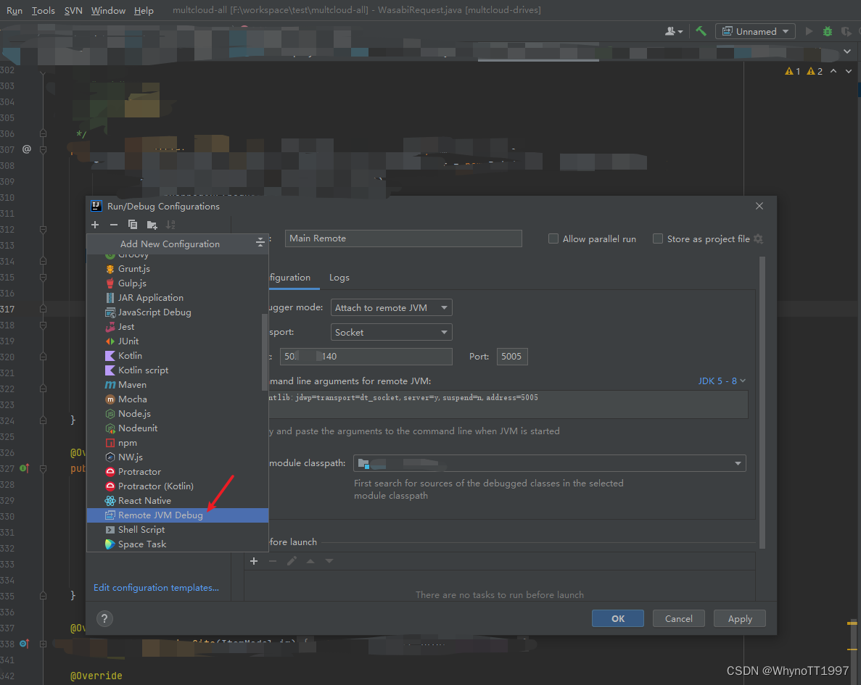Screen dimensions: 861x685
Task: Open the Debugger mode dropdown
Action: point(392,308)
